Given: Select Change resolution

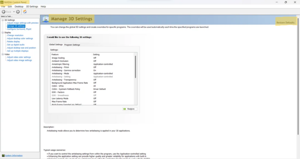Looking at the screenshot, I should 15,35.
